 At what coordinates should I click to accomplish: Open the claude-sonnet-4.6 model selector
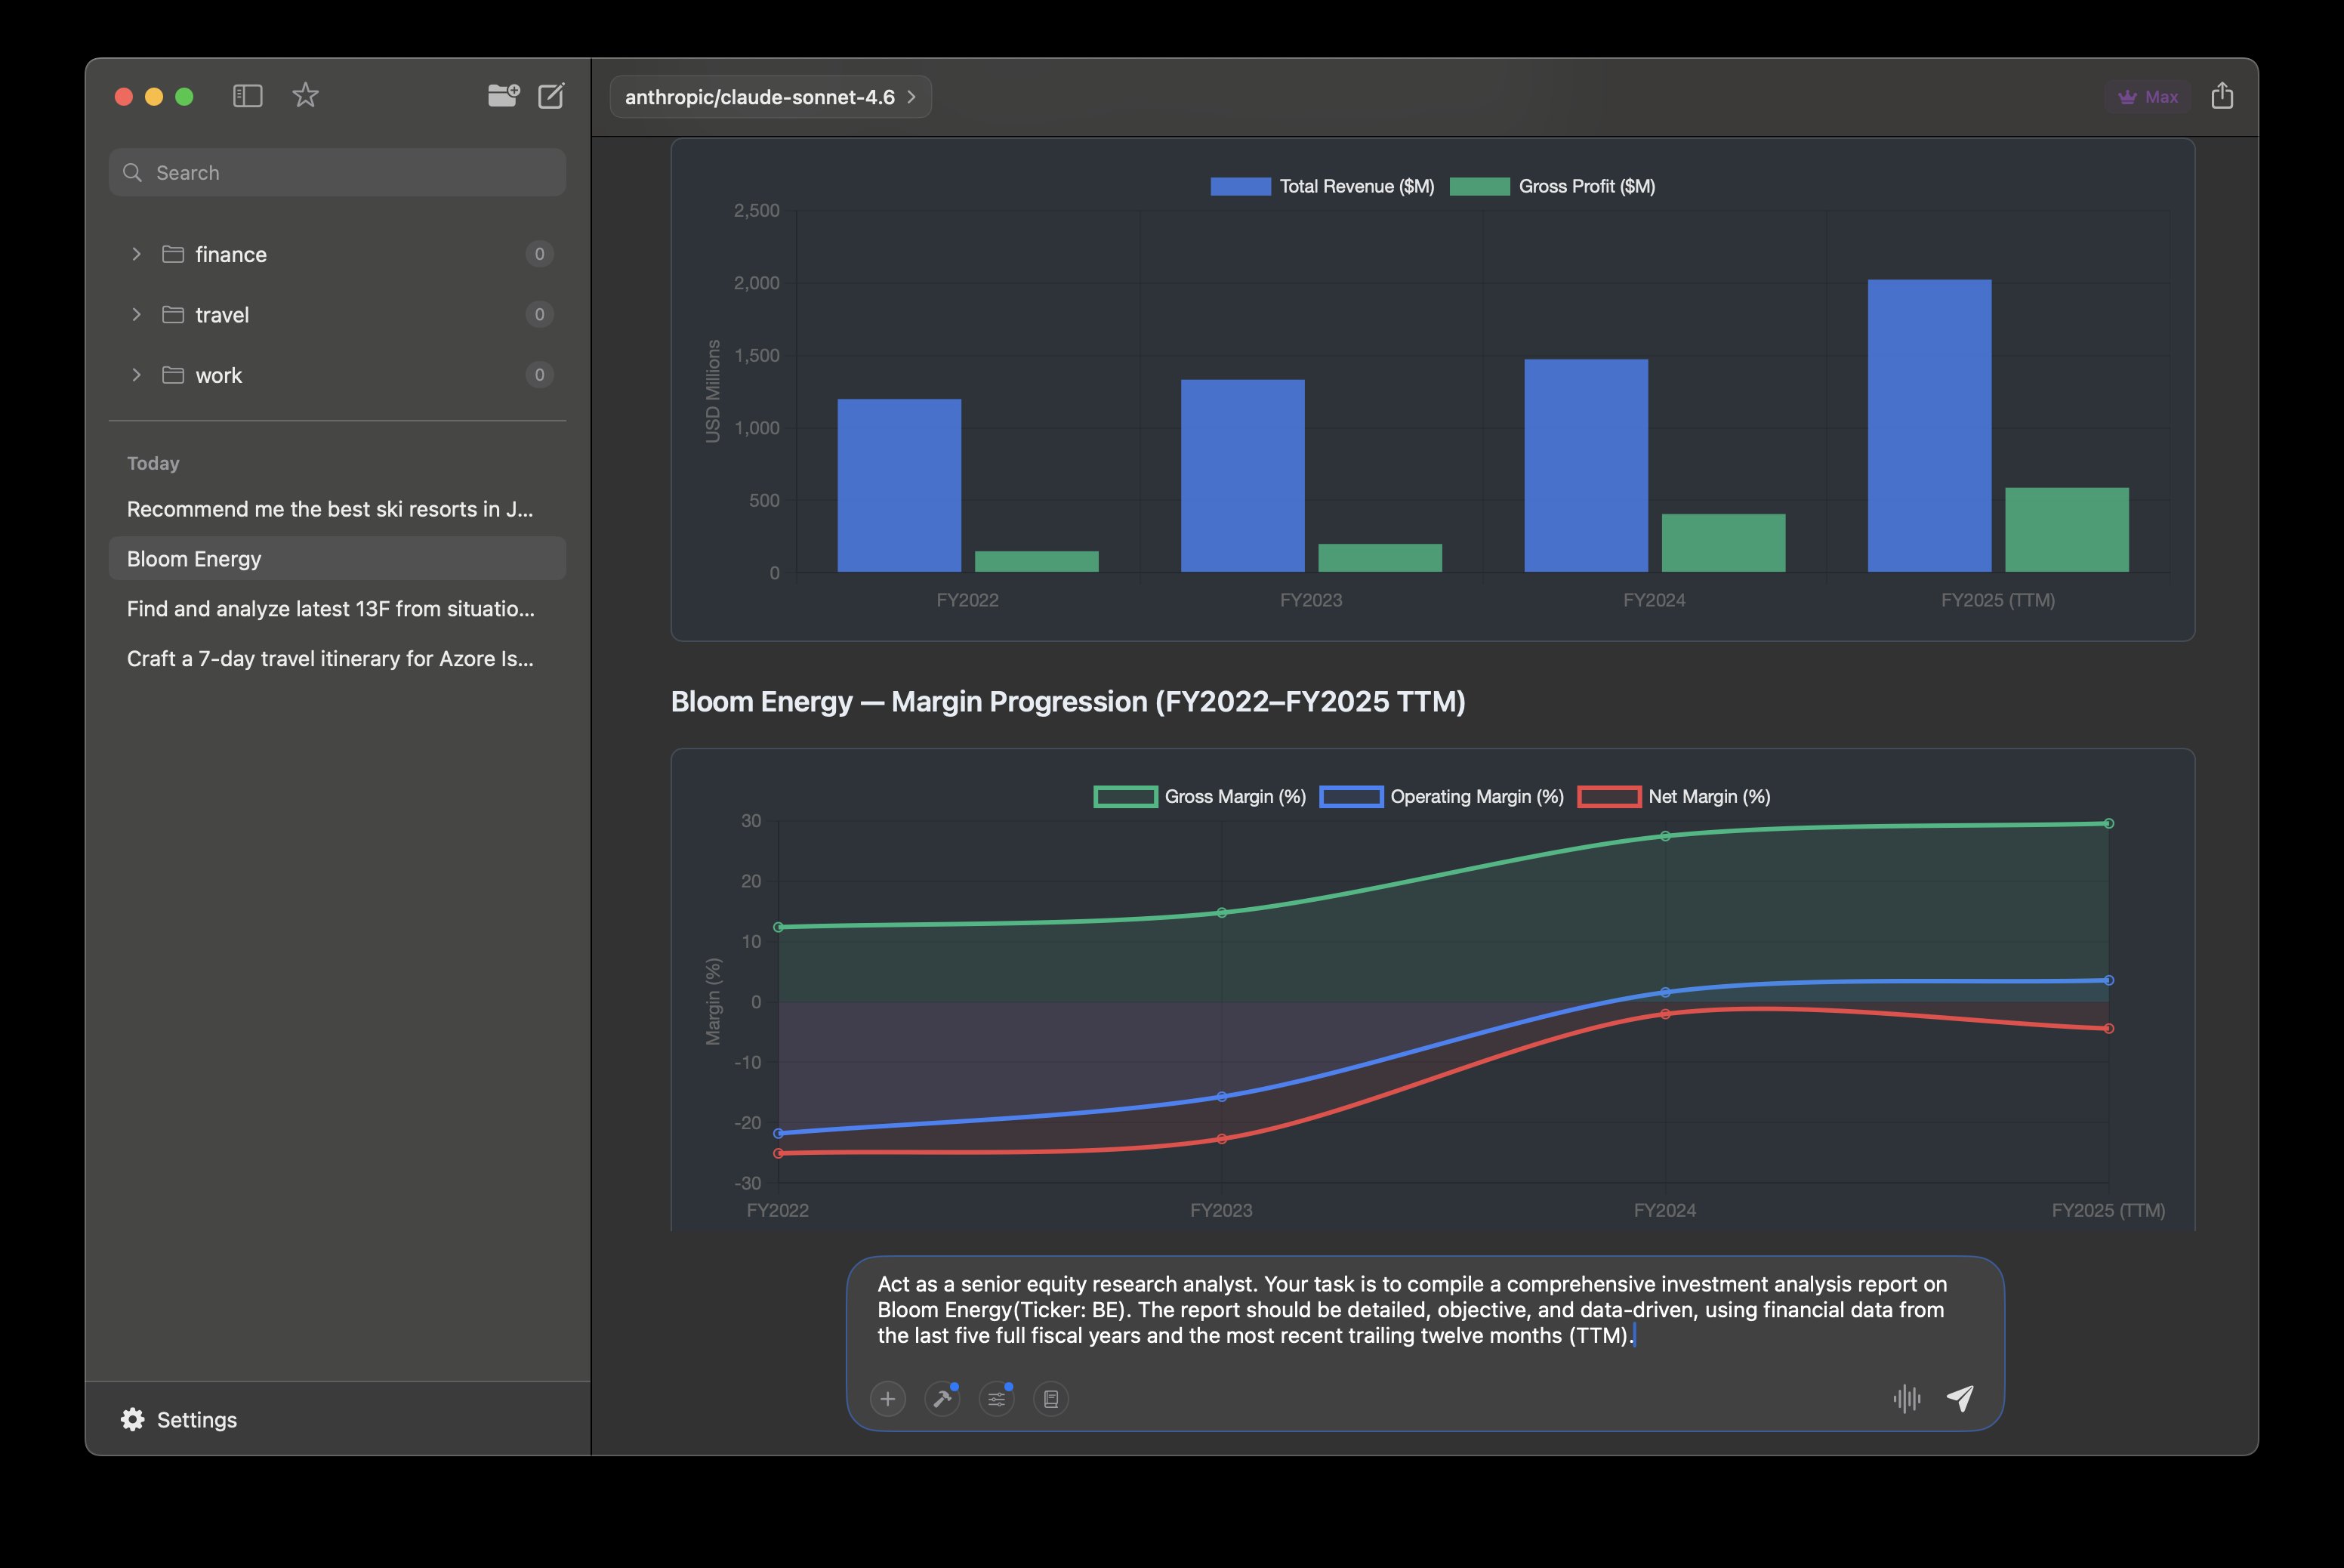point(770,96)
